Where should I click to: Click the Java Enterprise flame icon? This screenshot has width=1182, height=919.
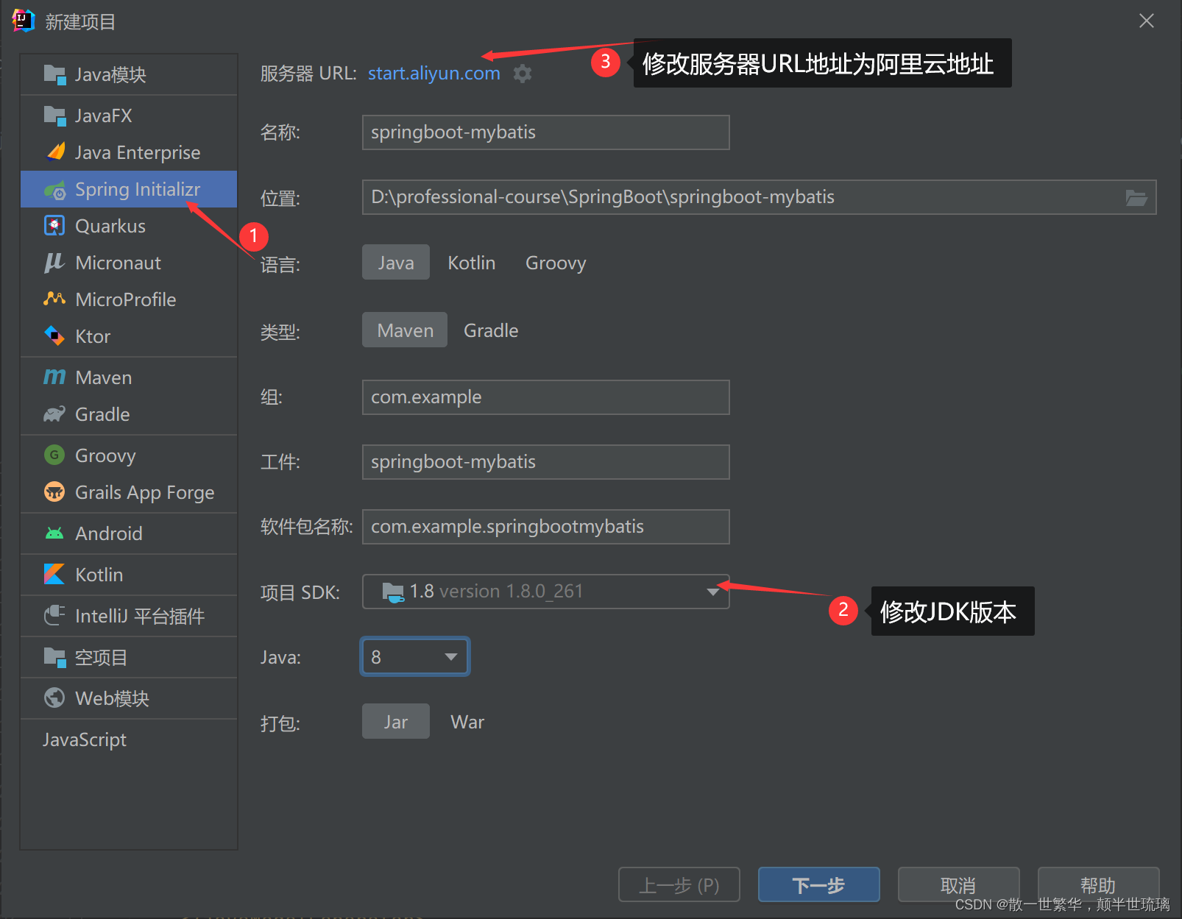point(54,152)
